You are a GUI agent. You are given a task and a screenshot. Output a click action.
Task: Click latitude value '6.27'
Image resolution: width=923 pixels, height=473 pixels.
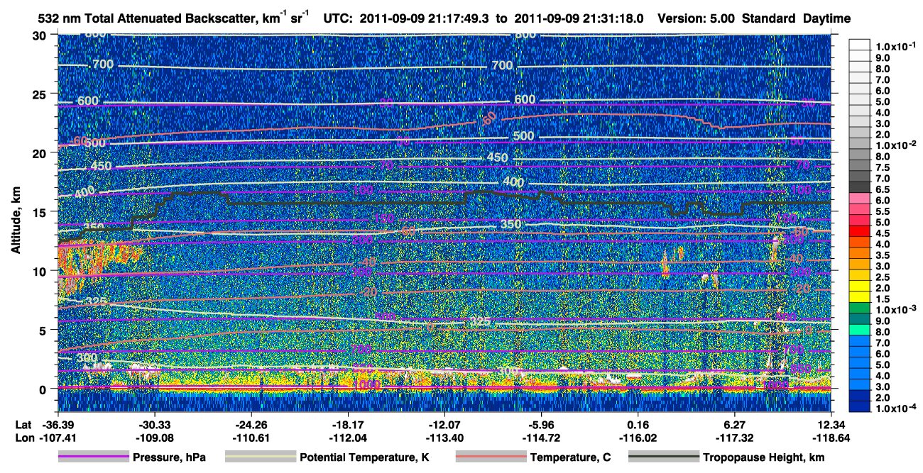pos(734,424)
